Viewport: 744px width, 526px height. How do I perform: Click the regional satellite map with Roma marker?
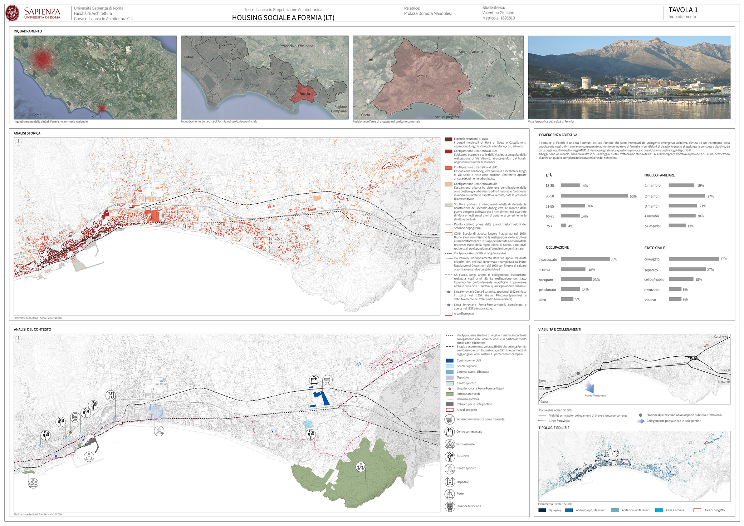click(x=95, y=77)
